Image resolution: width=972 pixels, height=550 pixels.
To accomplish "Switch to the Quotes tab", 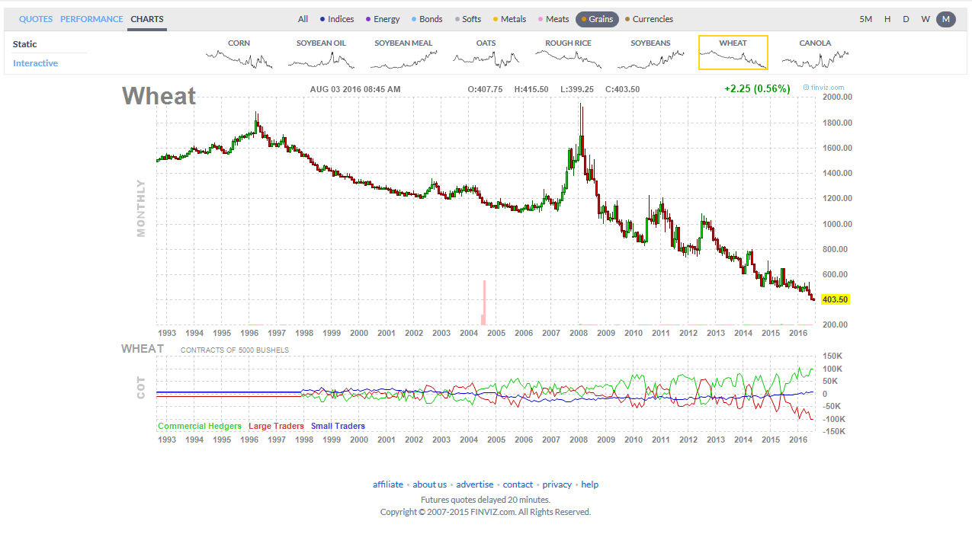I will (x=36, y=19).
